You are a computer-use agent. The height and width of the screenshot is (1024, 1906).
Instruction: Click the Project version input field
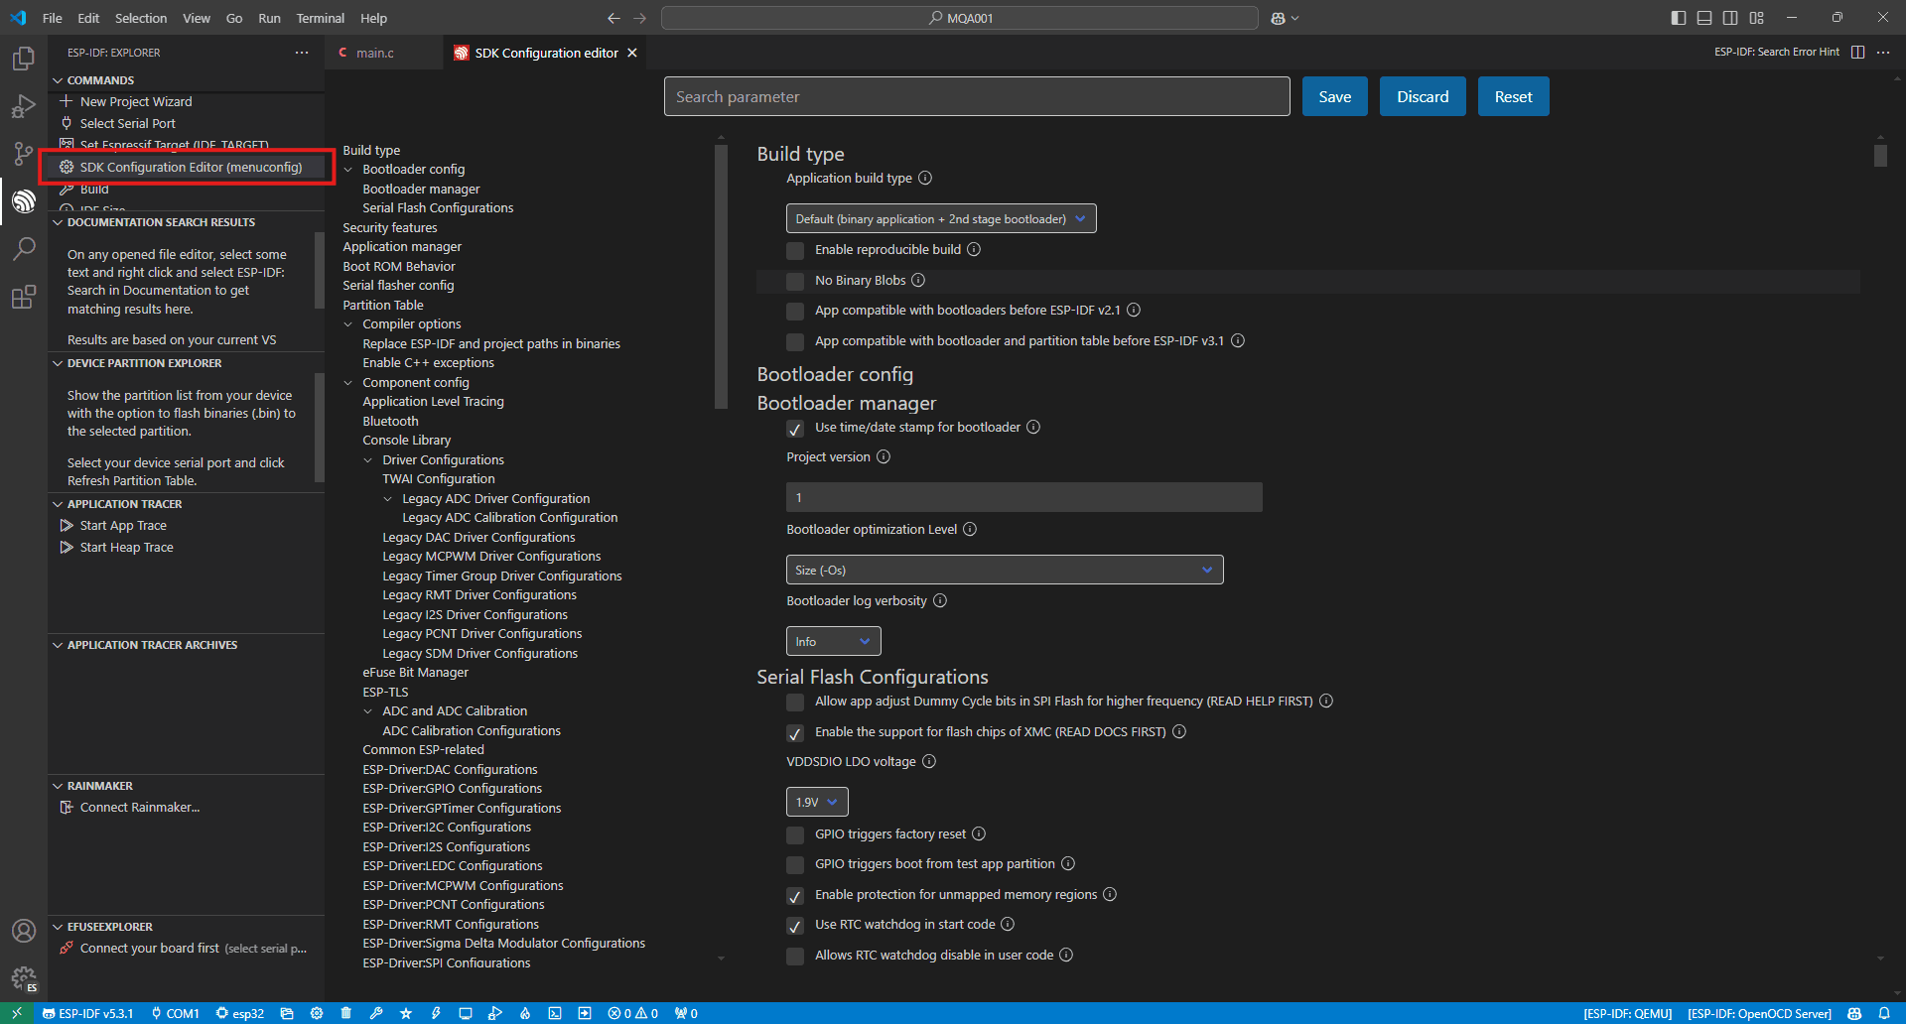click(1023, 497)
